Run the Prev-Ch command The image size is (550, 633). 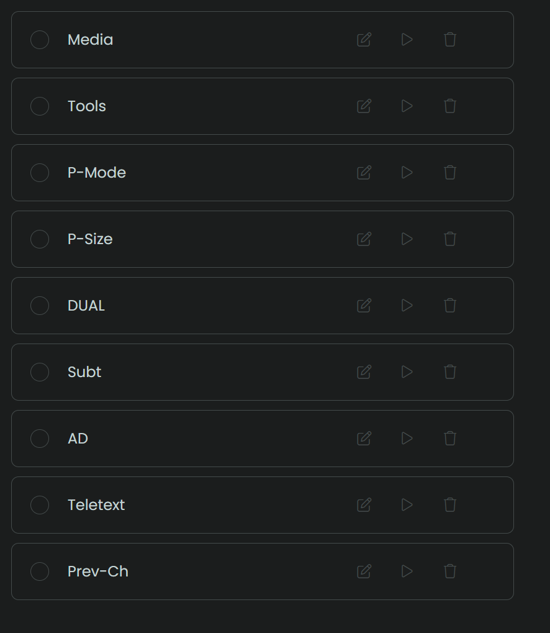[407, 572]
